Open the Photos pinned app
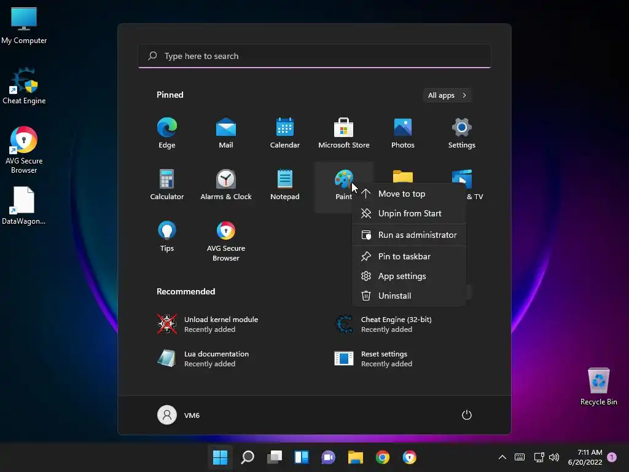The width and height of the screenshot is (629, 472). [x=403, y=133]
